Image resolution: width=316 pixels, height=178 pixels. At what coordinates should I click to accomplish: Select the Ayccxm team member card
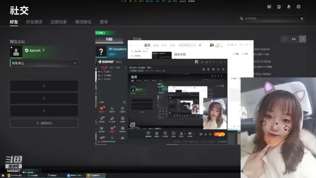[44, 52]
